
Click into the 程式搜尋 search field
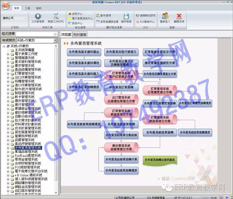point(36,34)
